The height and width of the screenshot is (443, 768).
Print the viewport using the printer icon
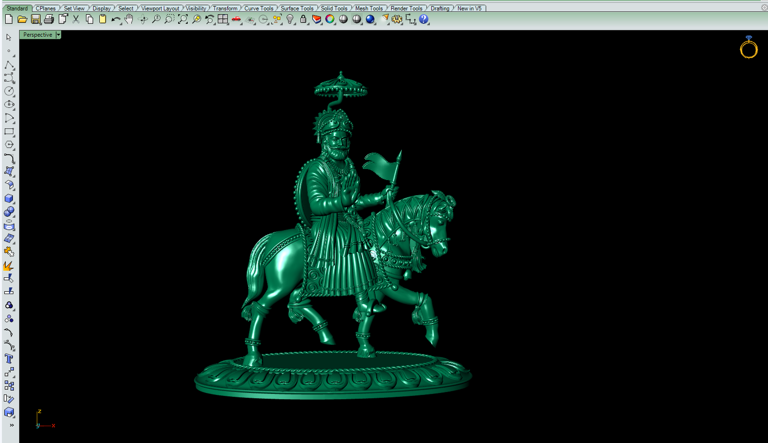49,19
